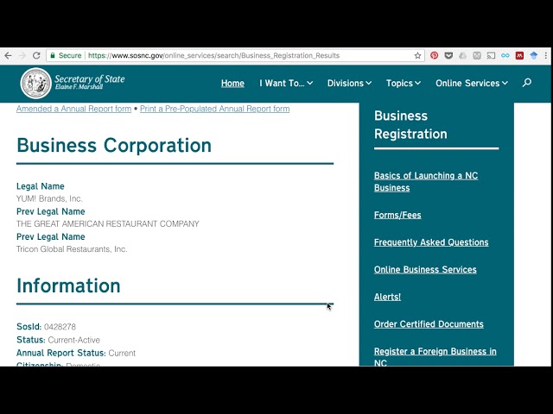Click the browser forward arrow
Image resolution: width=553 pixels, height=414 pixels.
tap(22, 55)
